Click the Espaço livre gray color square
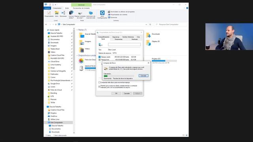This screenshot has height=142, width=253. point(100,60)
